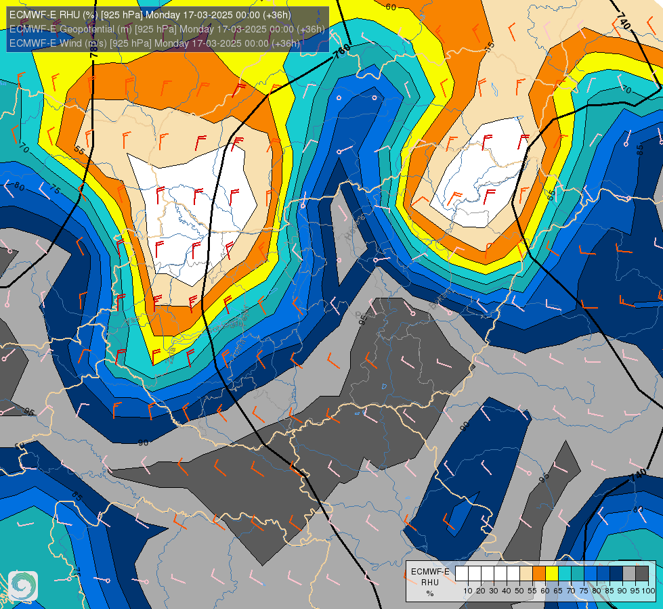Click the swirl logo icon at bottom-left corner
This screenshot has height=609, width=663.
(23, 586)
